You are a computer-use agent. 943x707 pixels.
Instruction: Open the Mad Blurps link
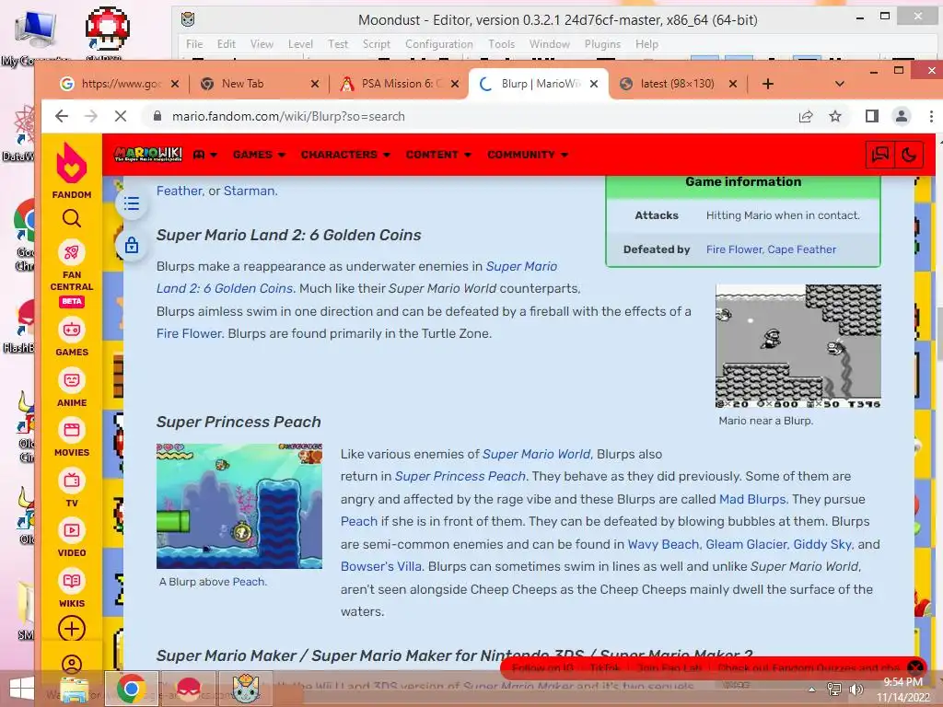coord(752,499)
